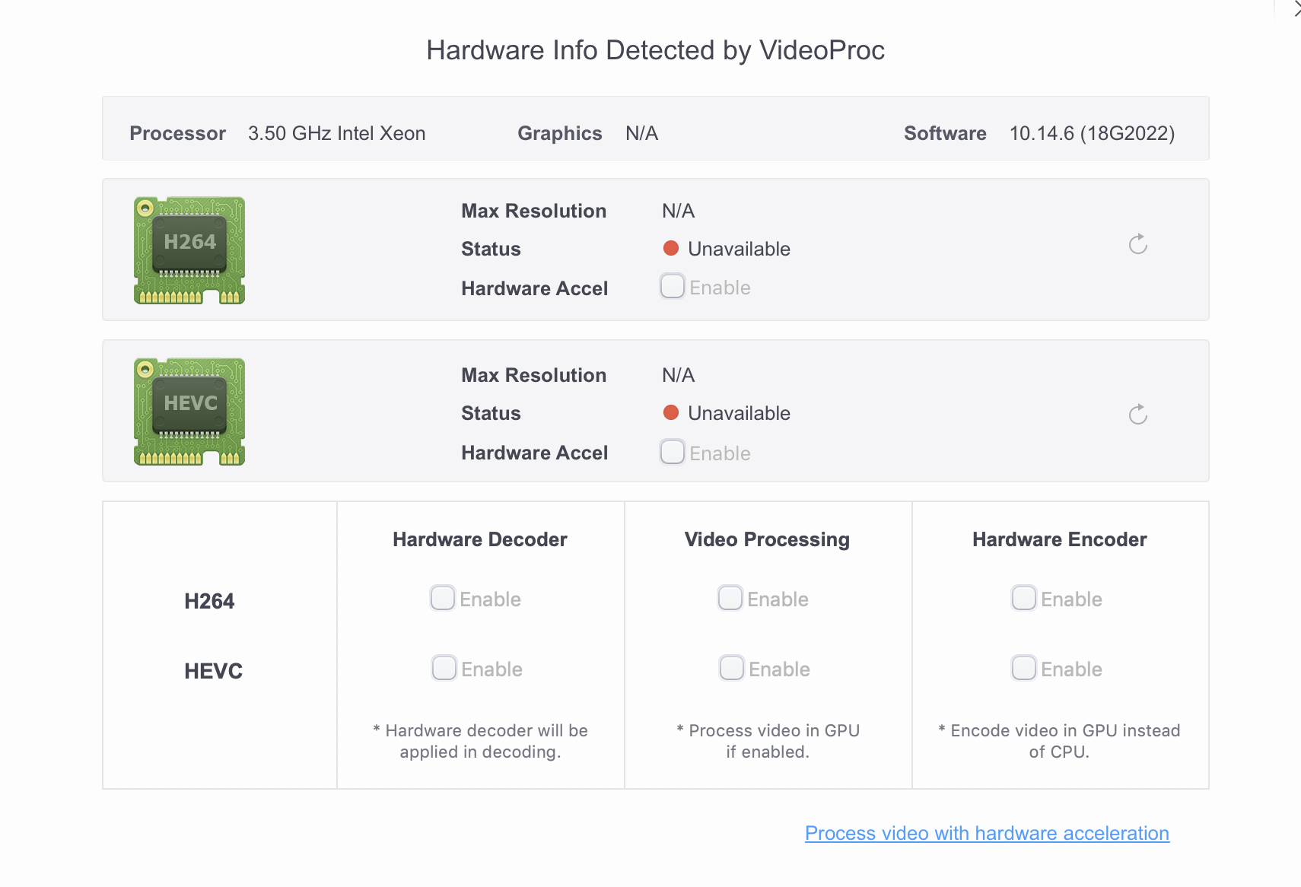The width and height of the screenshot is (1301, 887).
Task: Refresh the HEVC hardware status
Action: 1137,415
